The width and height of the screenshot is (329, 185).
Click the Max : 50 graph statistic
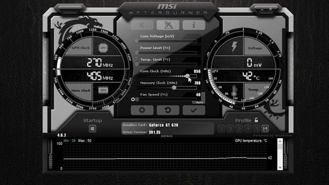tap(84, 140)
